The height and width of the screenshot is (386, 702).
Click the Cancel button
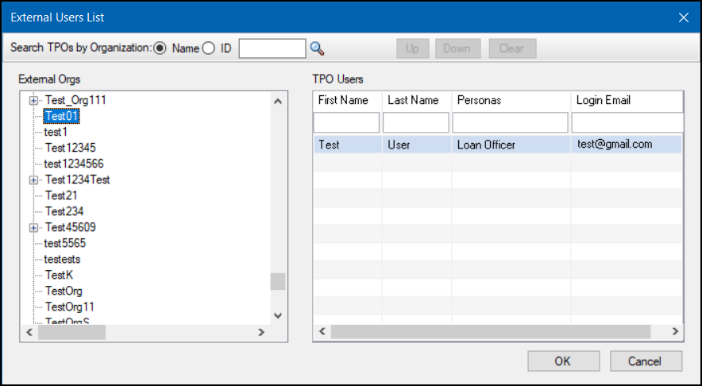pos(645,361)
